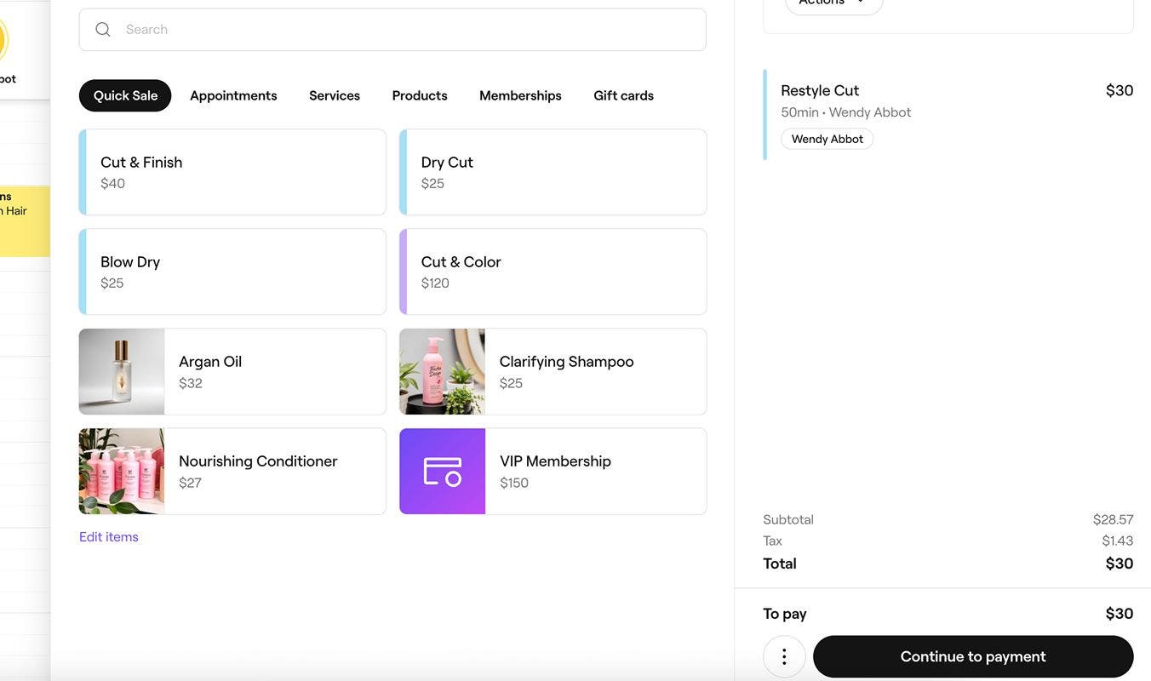Go to the Products tab
1151x681 pixels.
point(420,95)
